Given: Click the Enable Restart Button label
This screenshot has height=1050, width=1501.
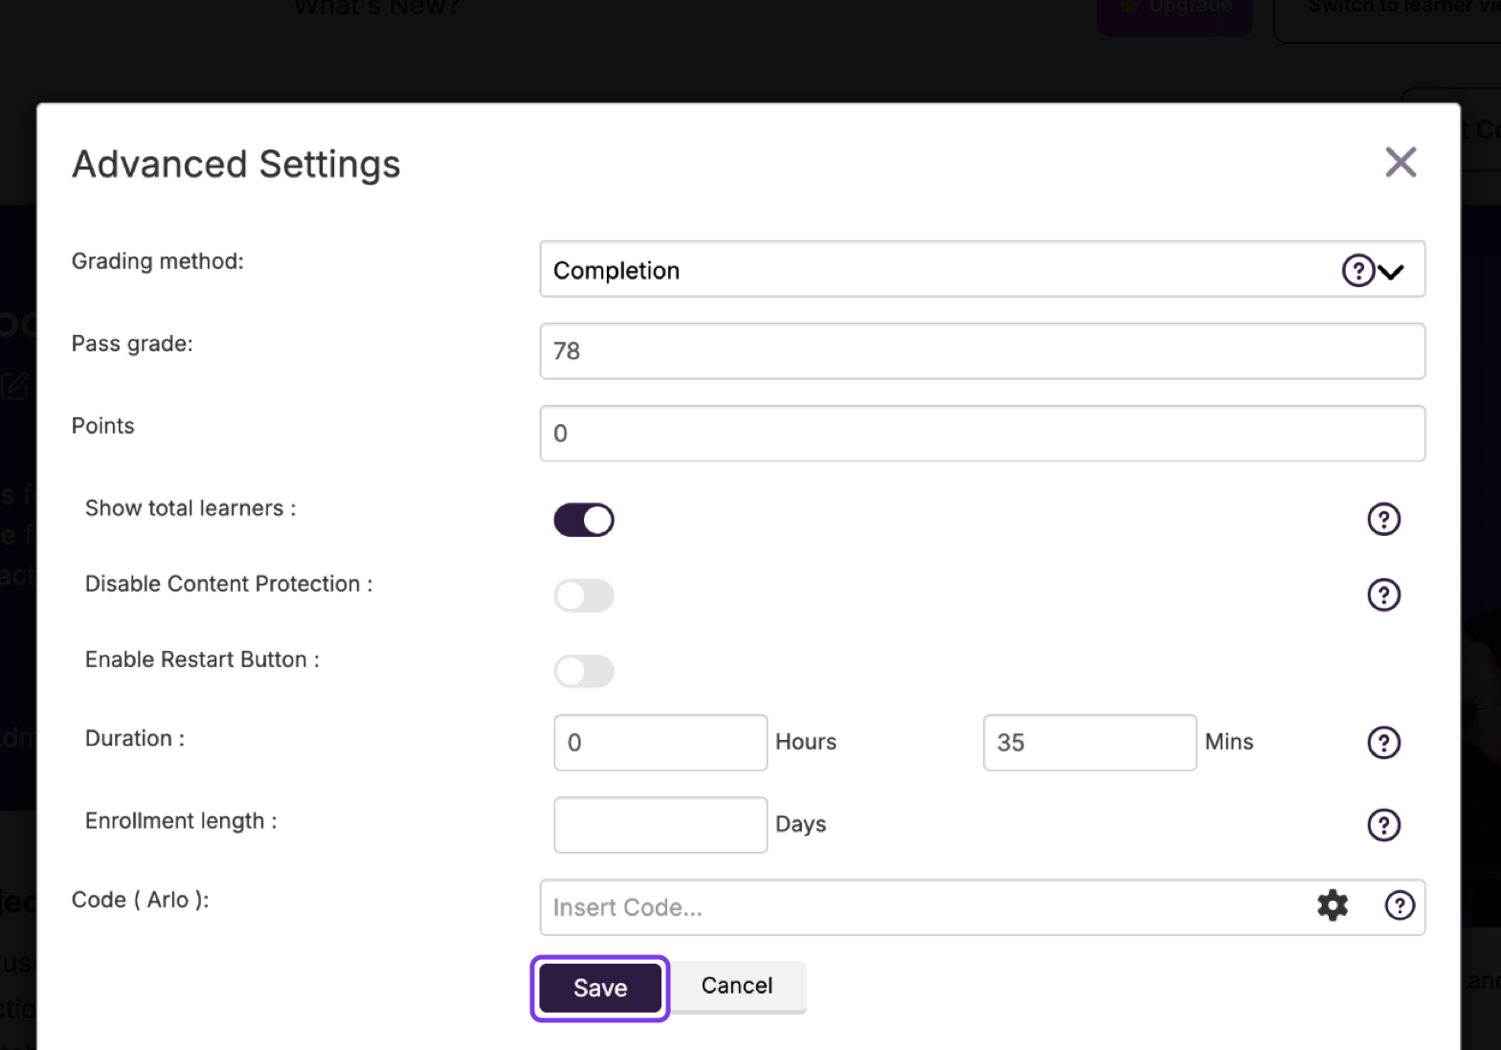Looking at the screenshot, I should 202,659.
